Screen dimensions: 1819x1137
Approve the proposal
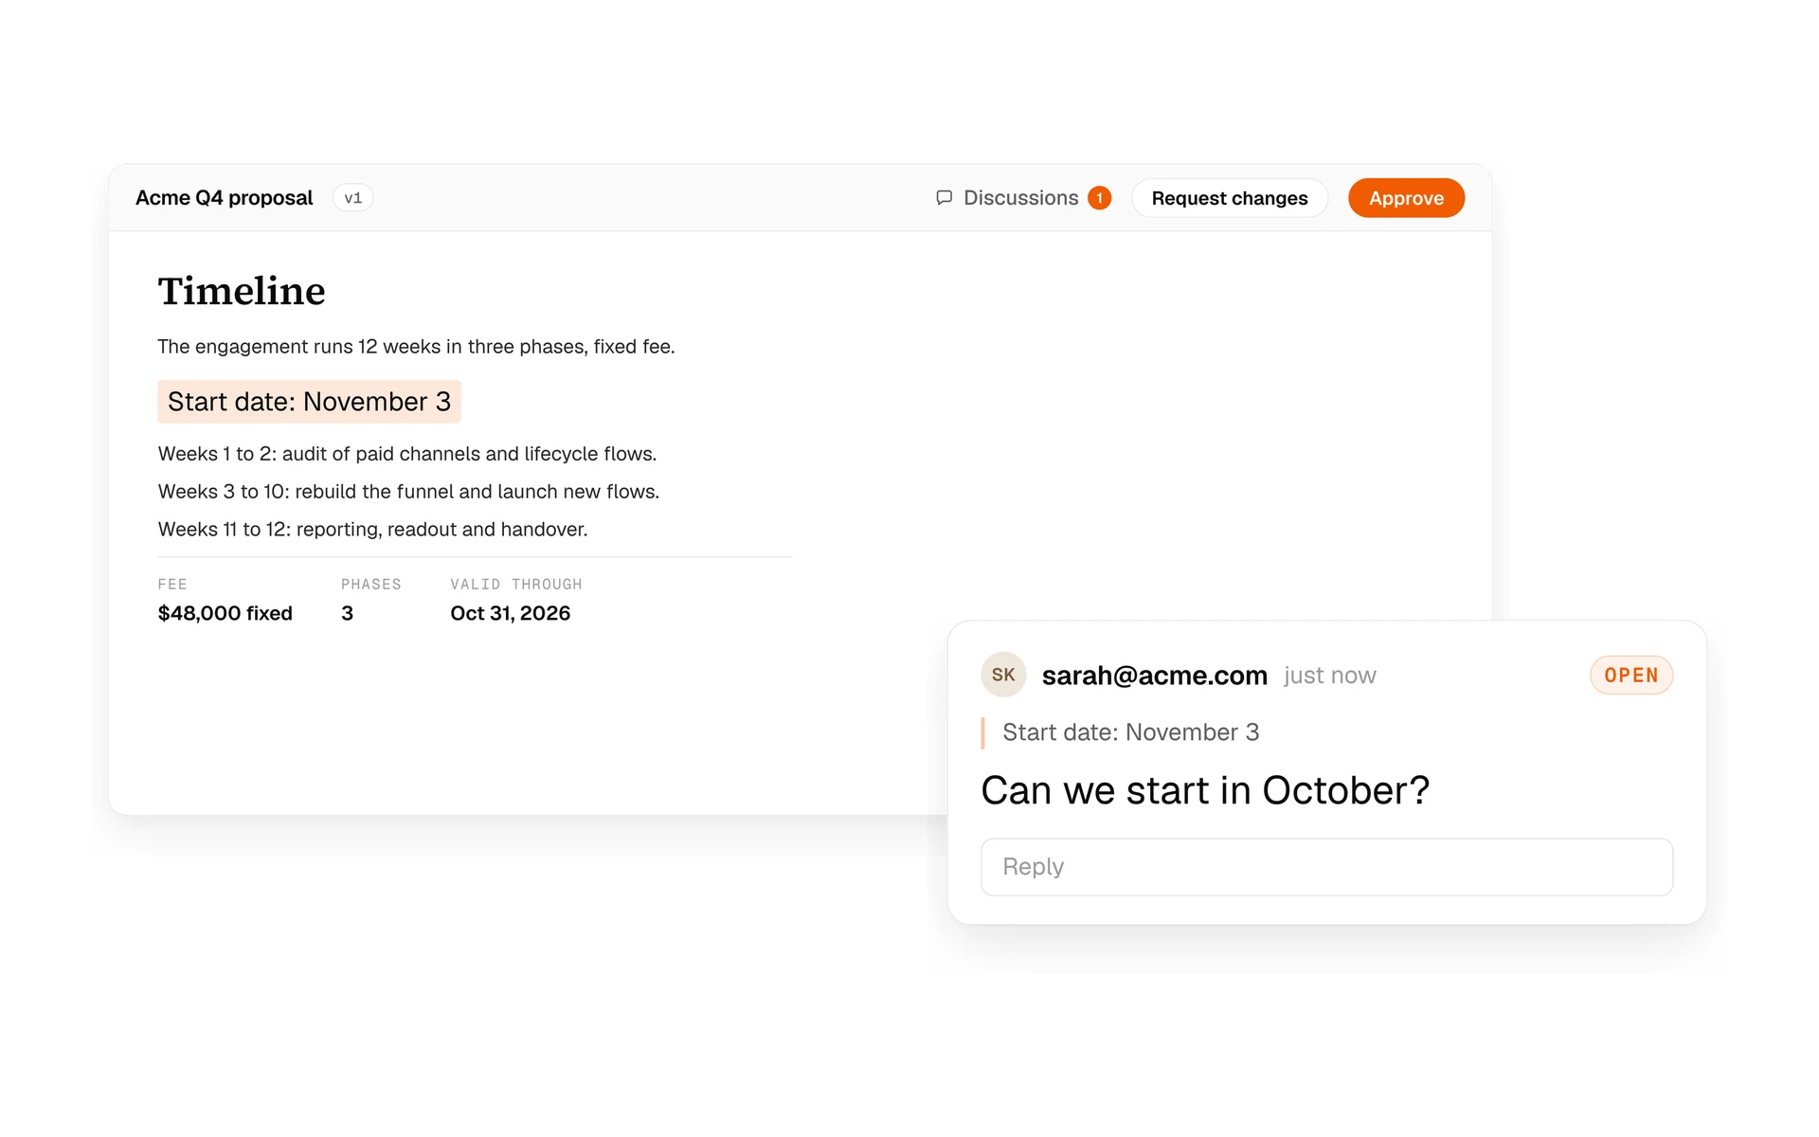click(1406, 198)
